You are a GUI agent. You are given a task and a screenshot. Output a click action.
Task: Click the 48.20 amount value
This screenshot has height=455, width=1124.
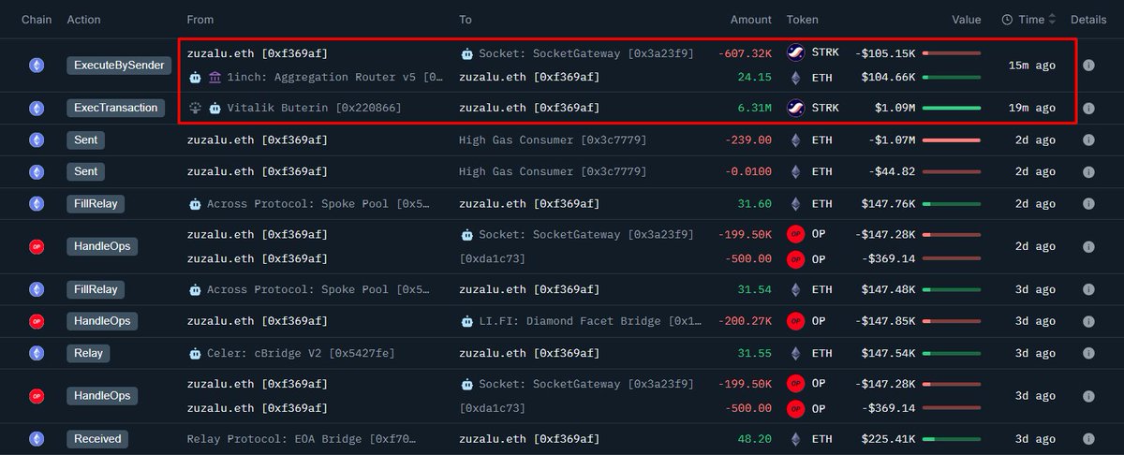point(755,438)
